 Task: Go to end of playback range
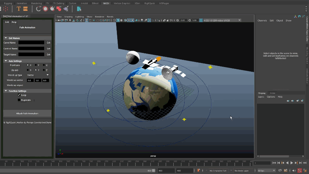tap(305, 163)
